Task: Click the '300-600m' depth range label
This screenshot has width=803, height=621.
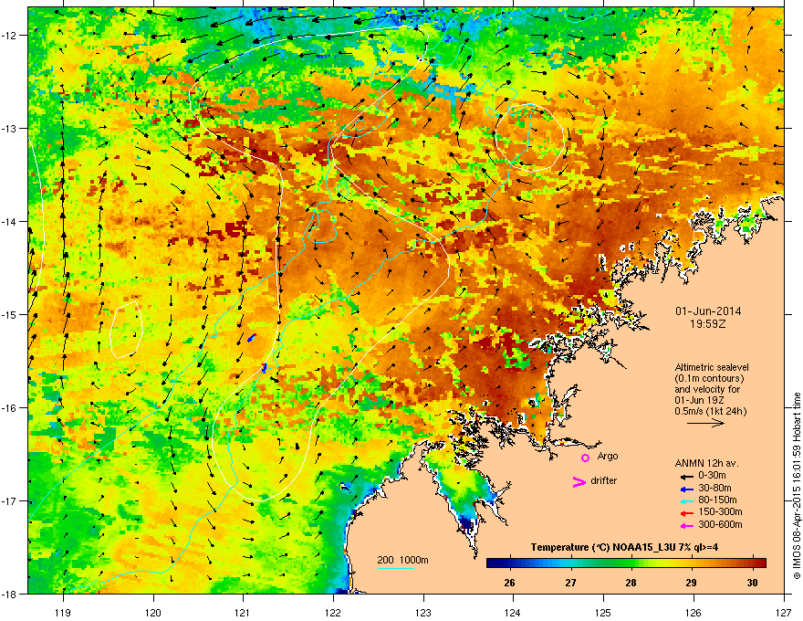Action: pyautogui.click(x=720, y=524)
